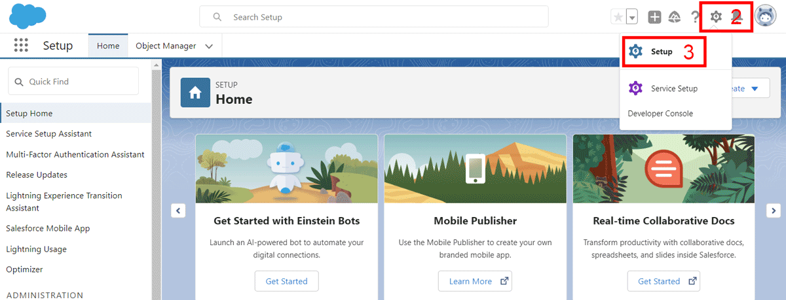Click the Einstein Bots card illustration
Screen dimensions: 786x300
(287, 169)
